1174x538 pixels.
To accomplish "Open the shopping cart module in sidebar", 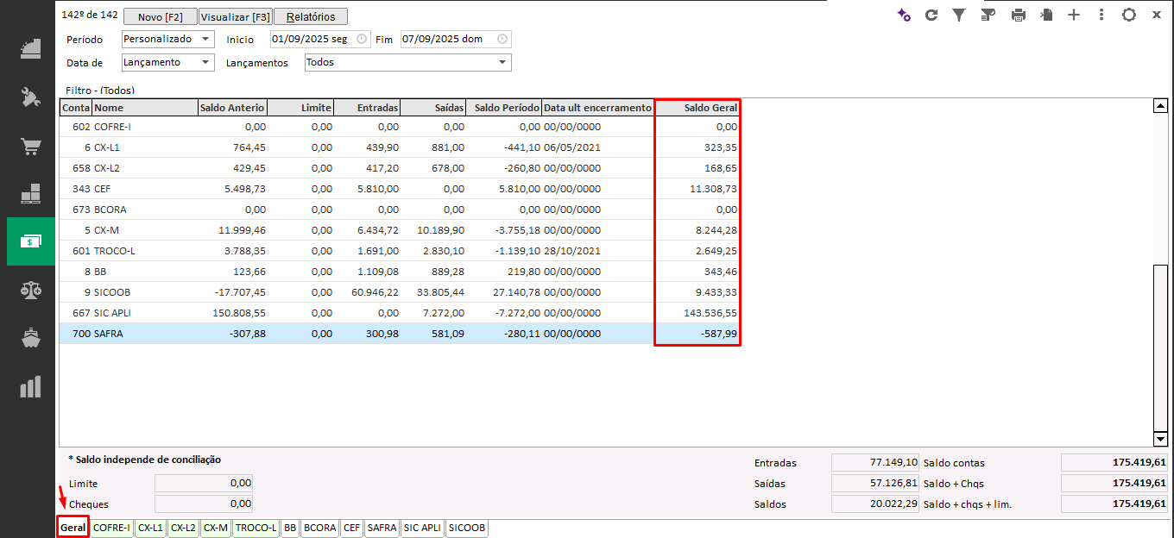I will [x=31, y=146].
